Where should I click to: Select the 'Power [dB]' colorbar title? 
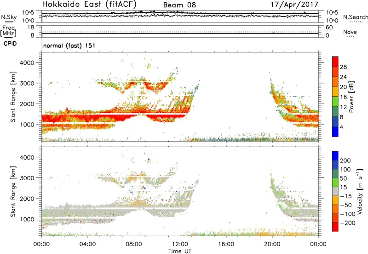[351, 97]
